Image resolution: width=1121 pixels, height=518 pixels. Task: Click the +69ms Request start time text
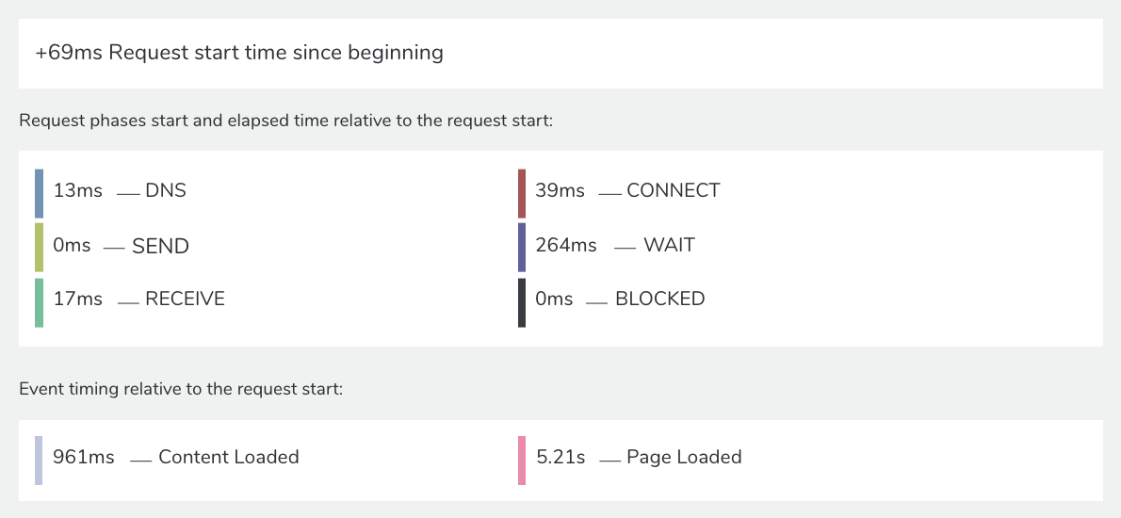click(x=239, y=53)
